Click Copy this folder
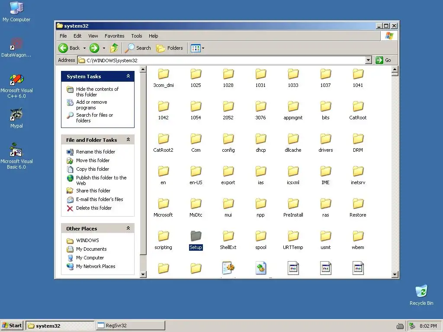This screenshot has height=332, width=443. click(93, 169)
